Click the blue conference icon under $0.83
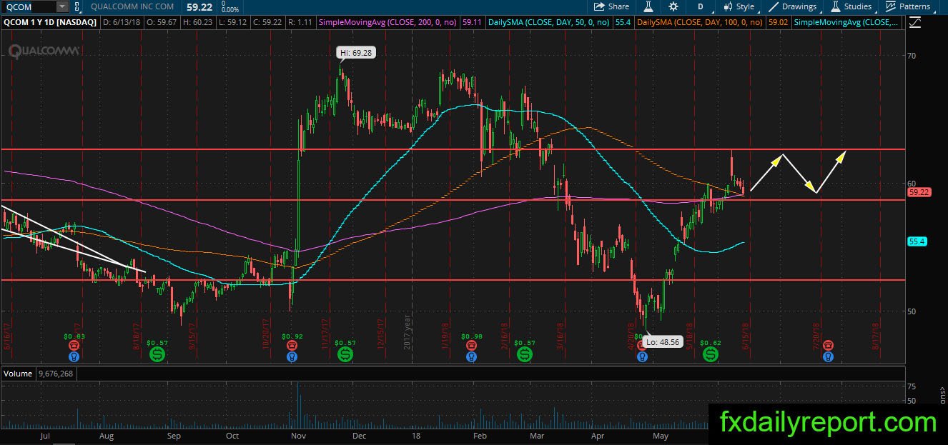The width and height of the screenshot is (948, 445). coord(73,355)
